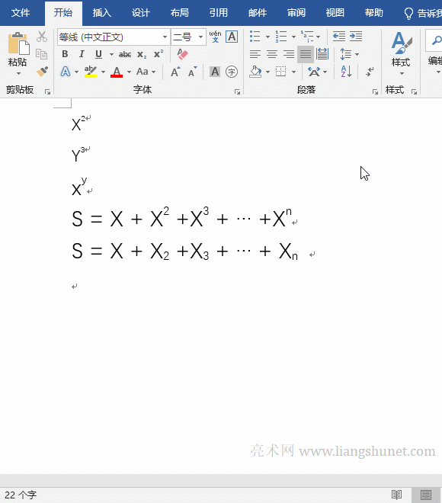Image resolution: width=442 pixels, height=503 pixels.
Task: Expand bullet list dropdown arrow
Action: [267, 37]
